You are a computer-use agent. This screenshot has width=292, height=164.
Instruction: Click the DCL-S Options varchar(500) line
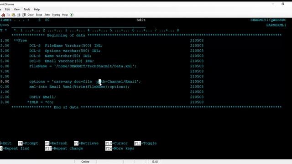click(65, 51)
